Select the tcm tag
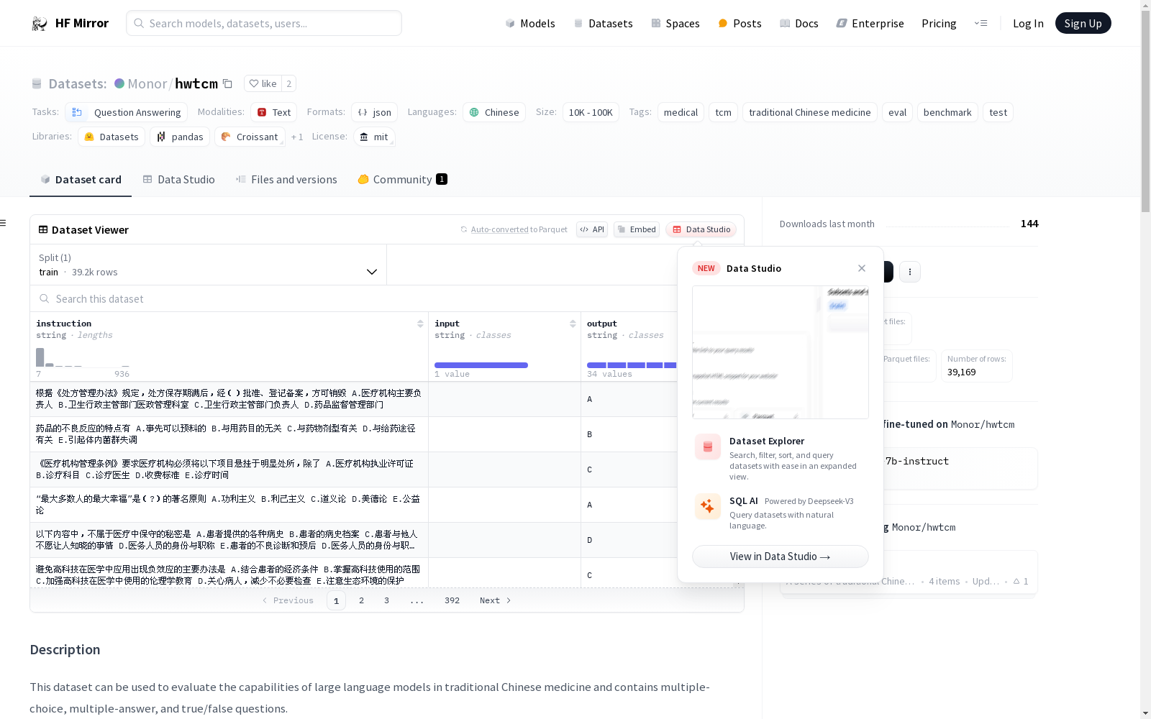This screenshot has height=719, width=1151. tap(723, 112)
